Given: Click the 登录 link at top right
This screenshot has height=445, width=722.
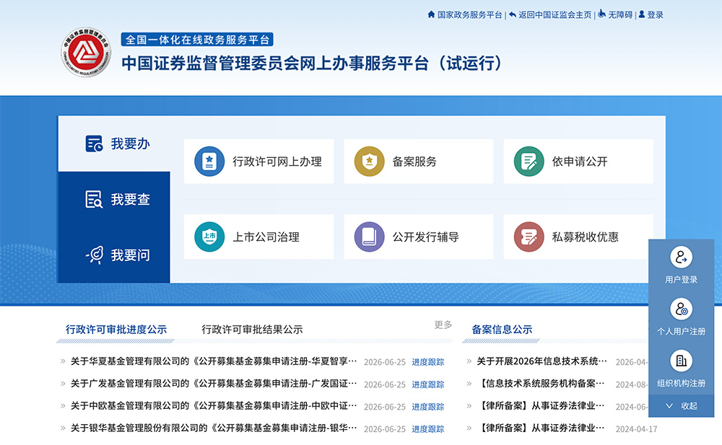Looking at the screenshot, I should click(x=656, y=14).
